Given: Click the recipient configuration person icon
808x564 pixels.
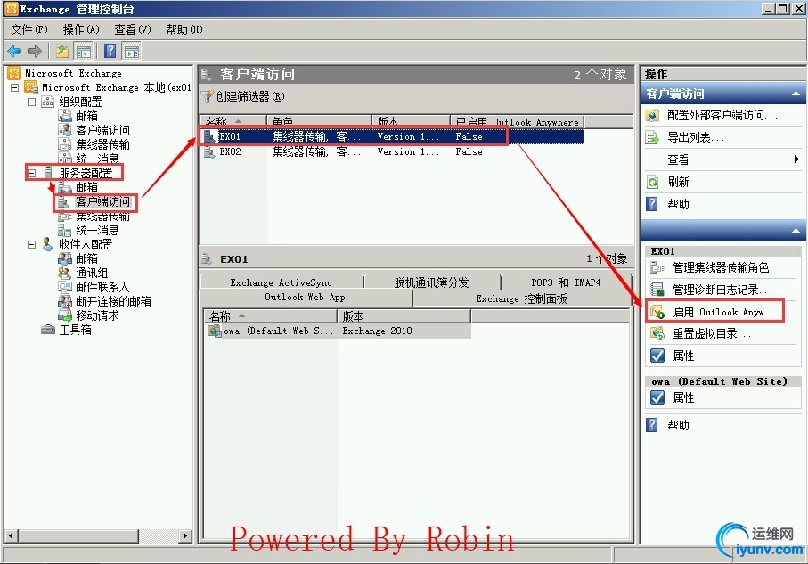Looking at the screenshot, I should 48,244.
